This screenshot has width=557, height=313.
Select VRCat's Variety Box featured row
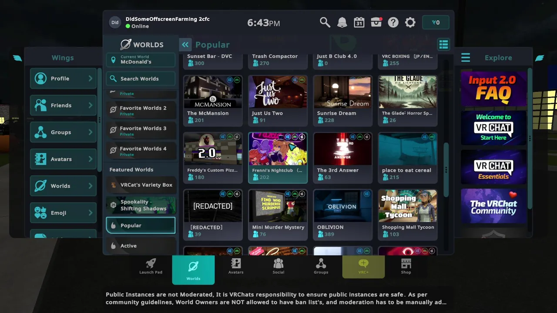coord(141,185)
